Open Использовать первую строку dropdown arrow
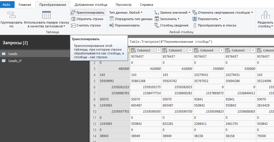The width and height of the screenshot is (274, 142). [64, 26]
